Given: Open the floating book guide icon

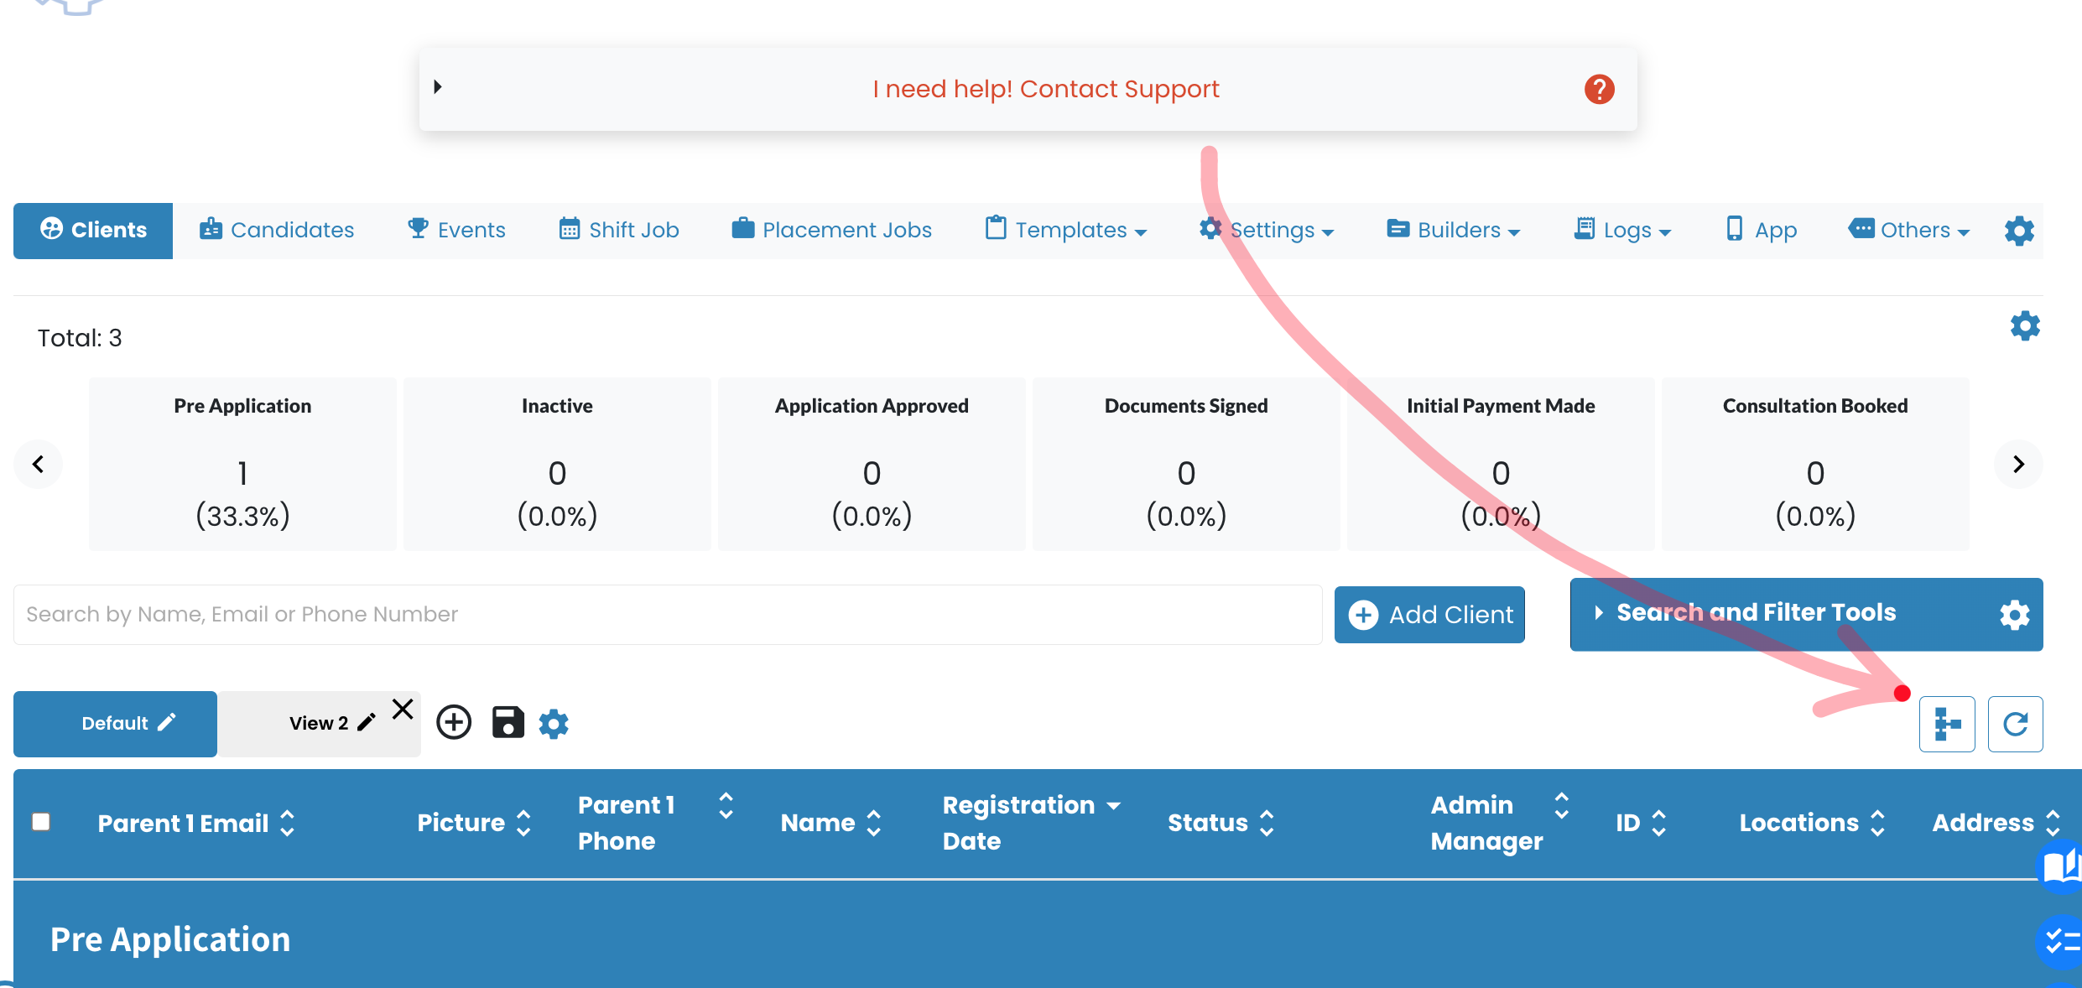Looking at the screenshot, I should [x=2060, y=866].
